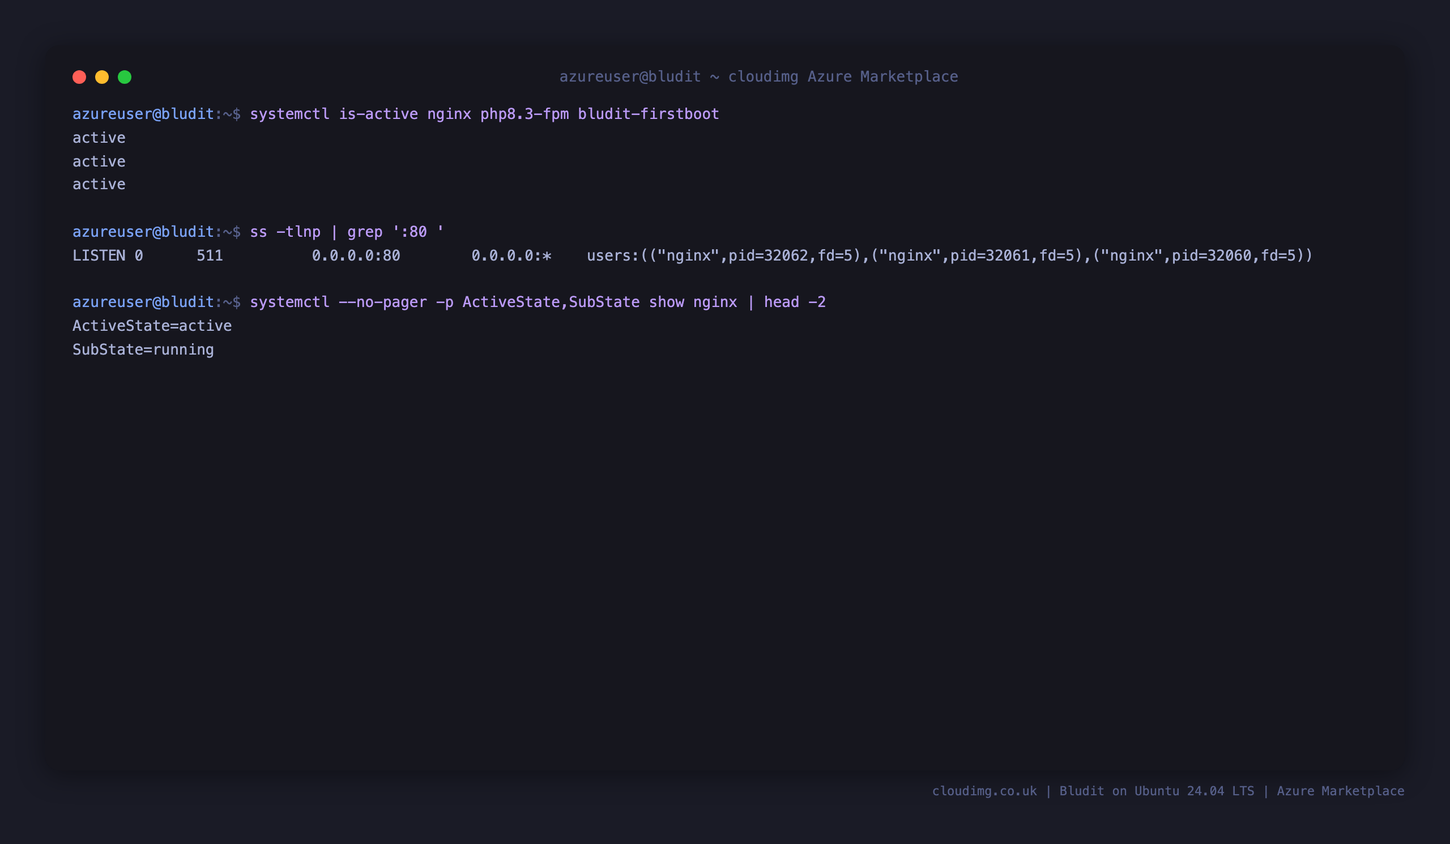Click the 'Azure Marketplace' footer text
1450x844 pixels.
pyautogui.click(x=1341, y=791)
